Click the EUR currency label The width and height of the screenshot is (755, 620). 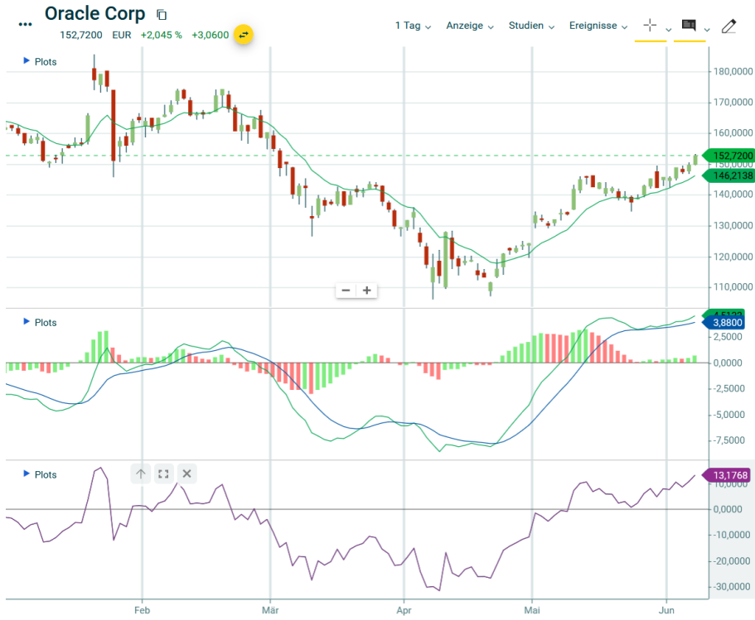122,35
